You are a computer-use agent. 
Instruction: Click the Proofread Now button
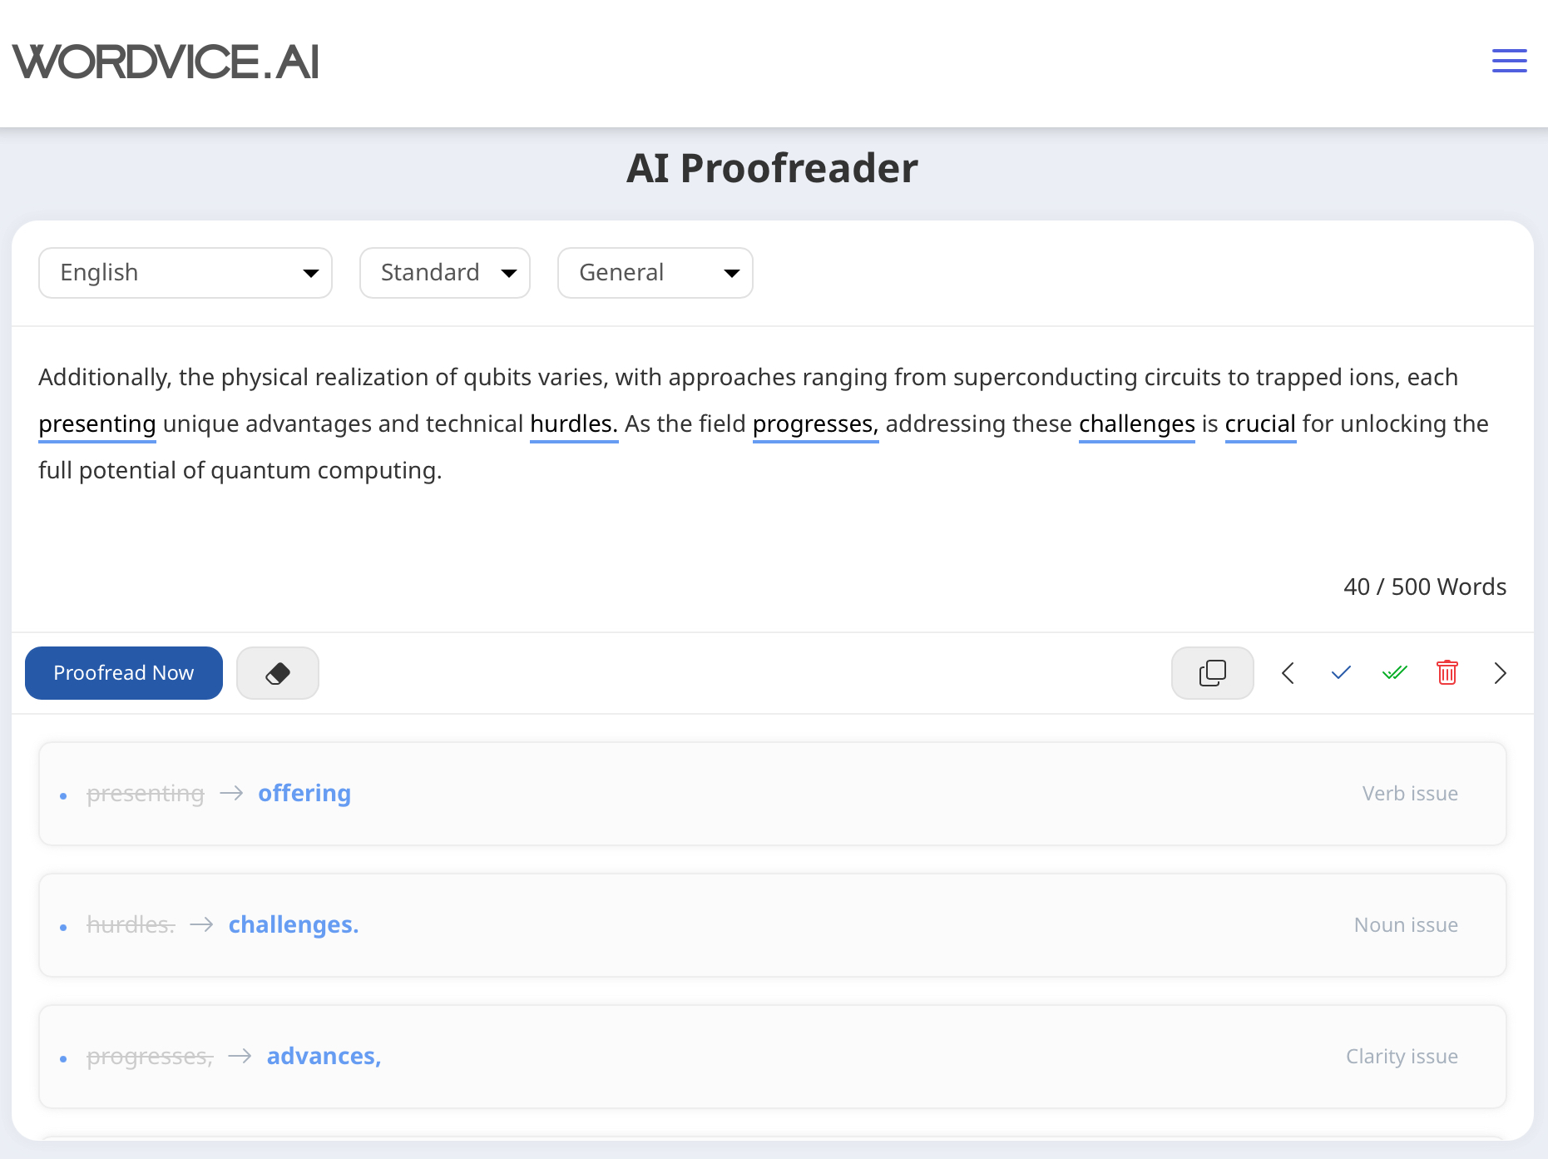point(123,672)
